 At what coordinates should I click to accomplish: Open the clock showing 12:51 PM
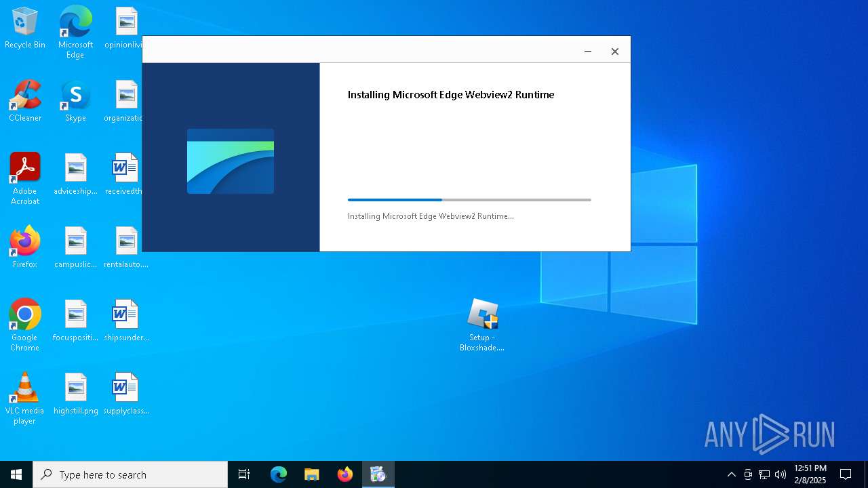(x=810, y=474)
